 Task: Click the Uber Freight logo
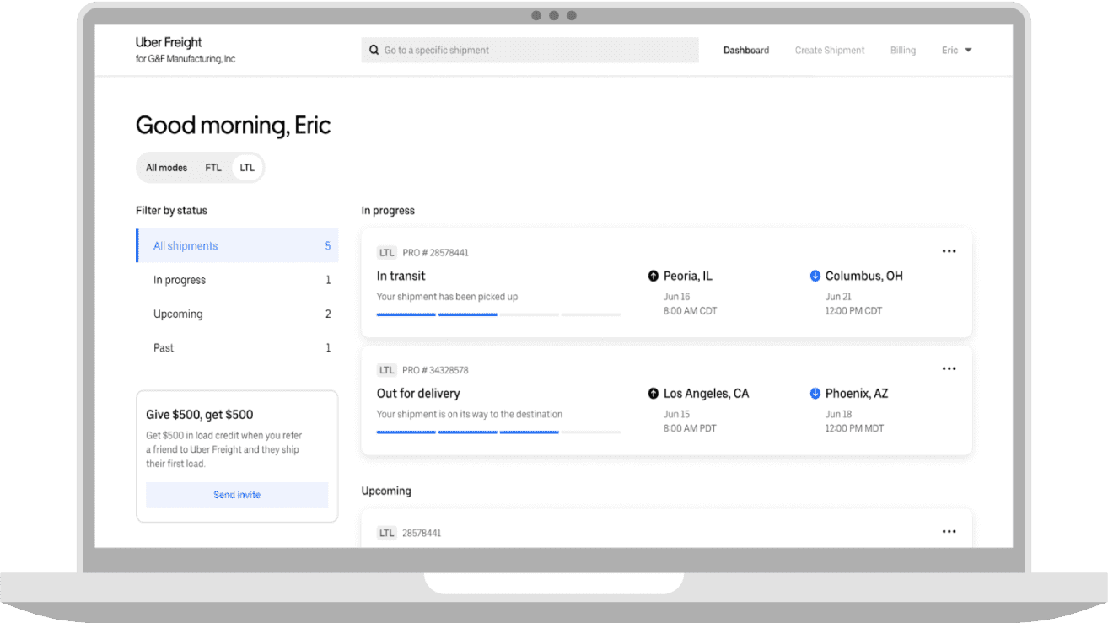pyautogui.click(x=169, y=42)
